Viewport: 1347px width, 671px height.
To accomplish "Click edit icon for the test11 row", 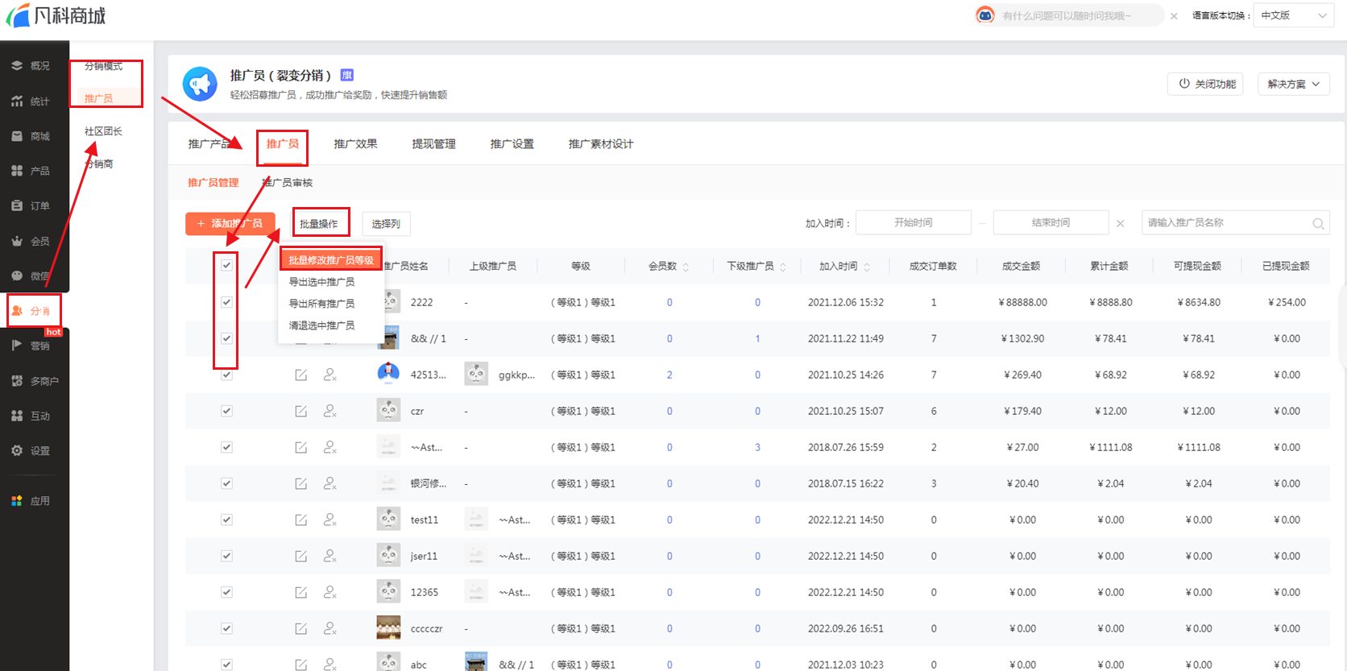I will pos(300,520).
